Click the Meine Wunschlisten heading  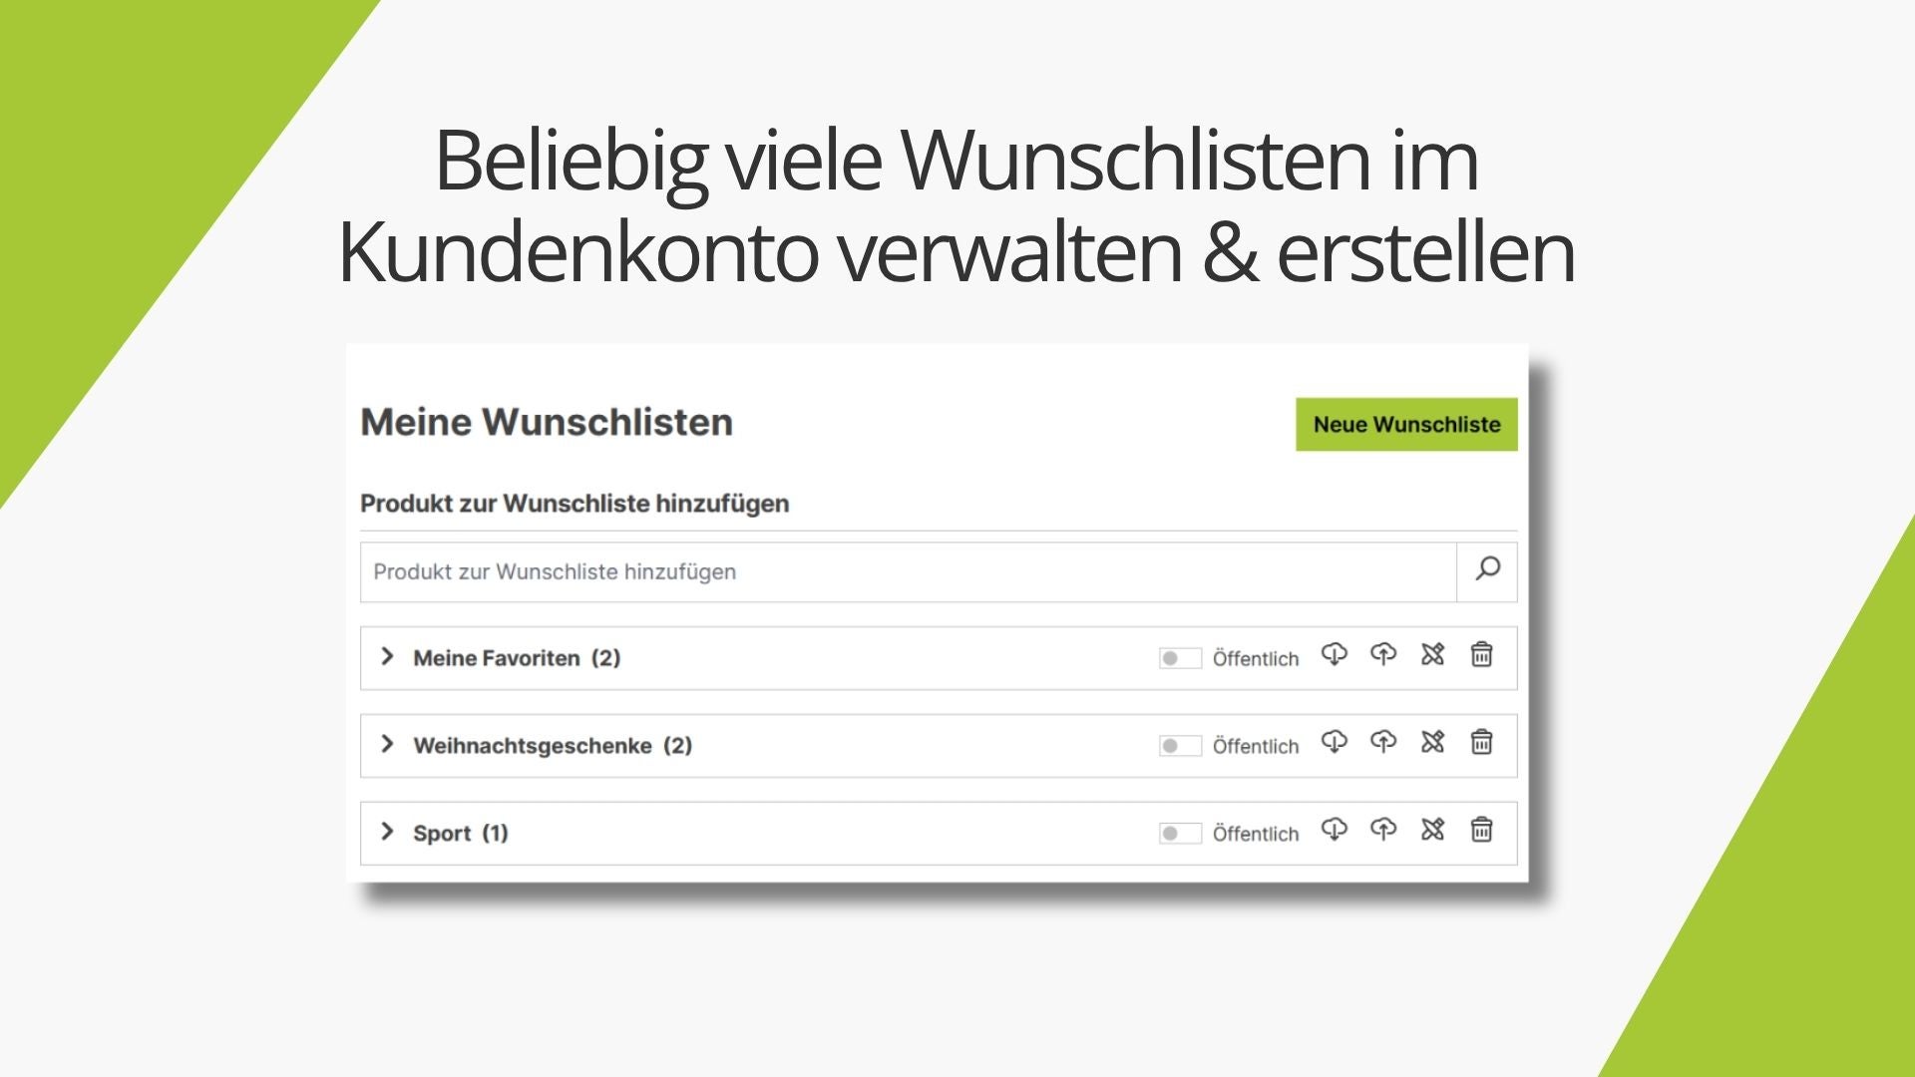[547, 422]
